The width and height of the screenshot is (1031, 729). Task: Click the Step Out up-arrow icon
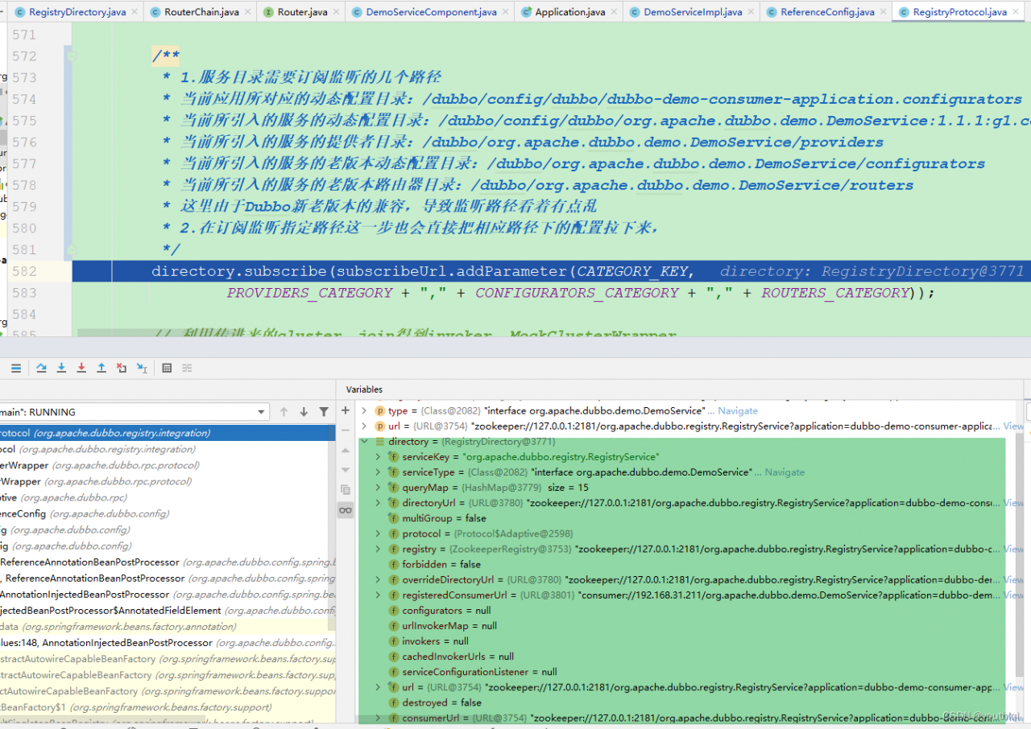(x=101, y=368)
